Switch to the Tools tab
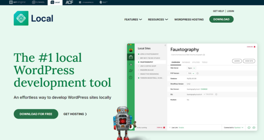The height and width of the screenshot is (140, 264). pos(204,62)
